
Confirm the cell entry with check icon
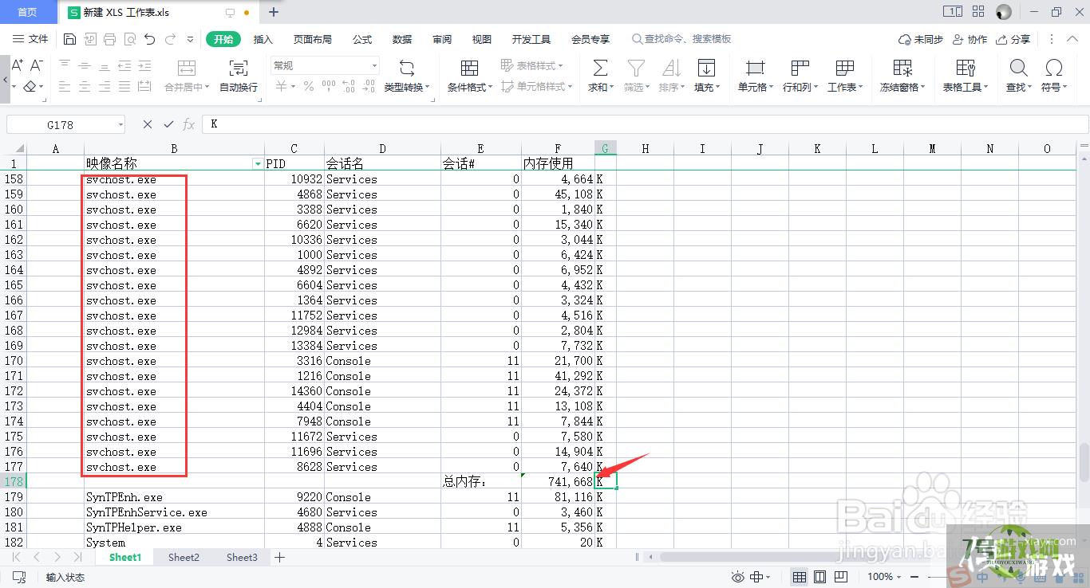click(x=168, y=124)
